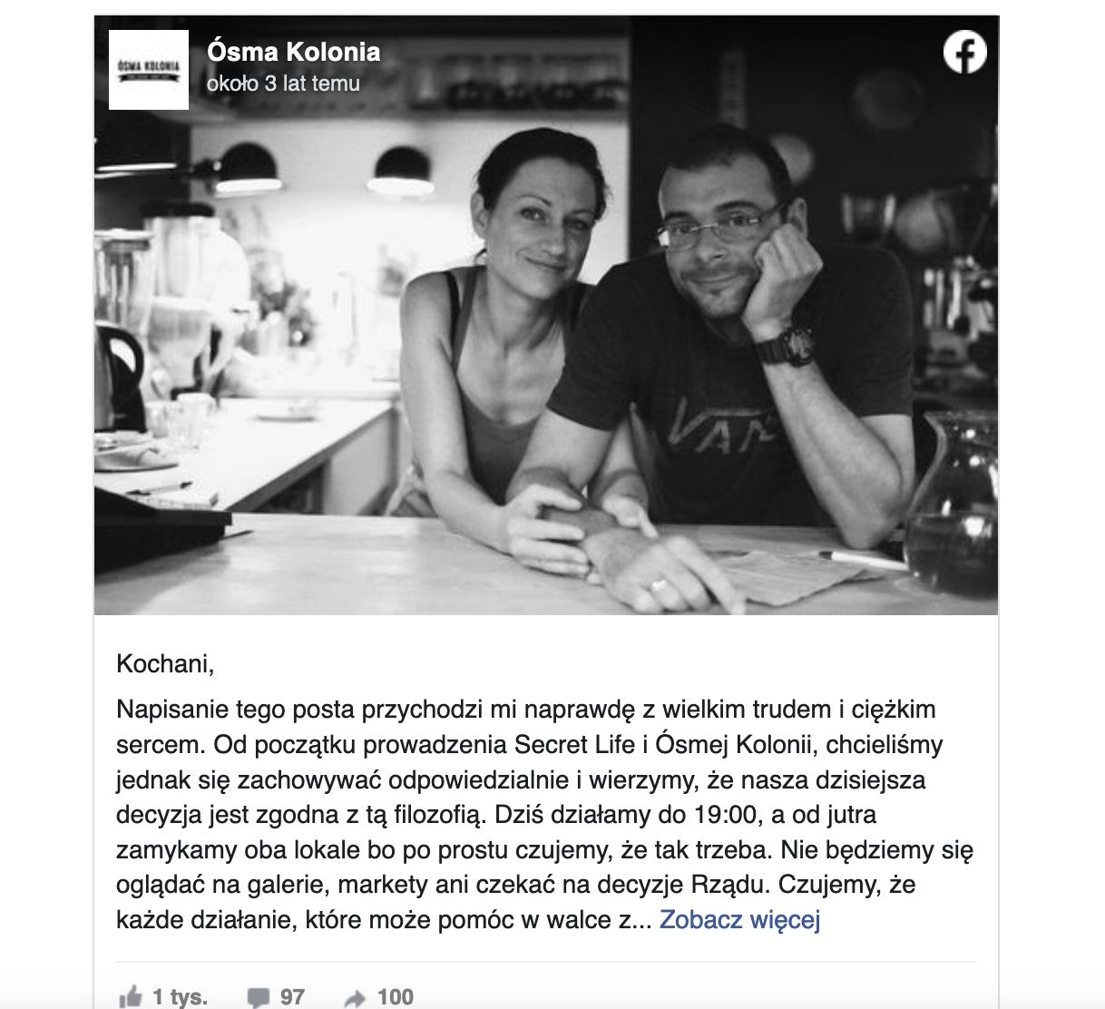Screen dimensions: 1105x1009
Task: Expand post with "Zobacz więcej"
Action: click(739, 919)
